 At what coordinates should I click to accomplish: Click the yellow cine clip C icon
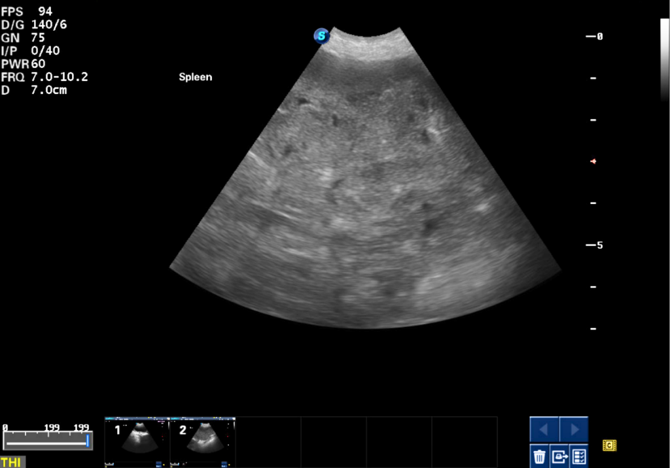(x=609, y=445)
